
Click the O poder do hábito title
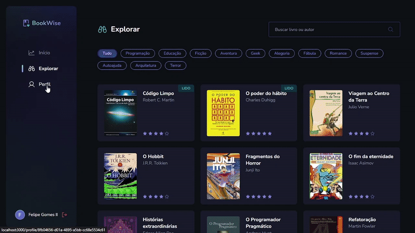point(266,94)
